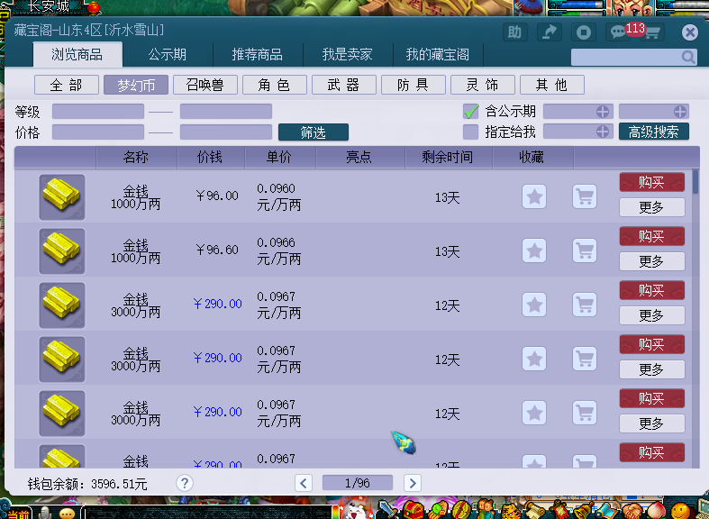
Task: Enable the 指定给我 checkbox
Action: click(470, 132)
